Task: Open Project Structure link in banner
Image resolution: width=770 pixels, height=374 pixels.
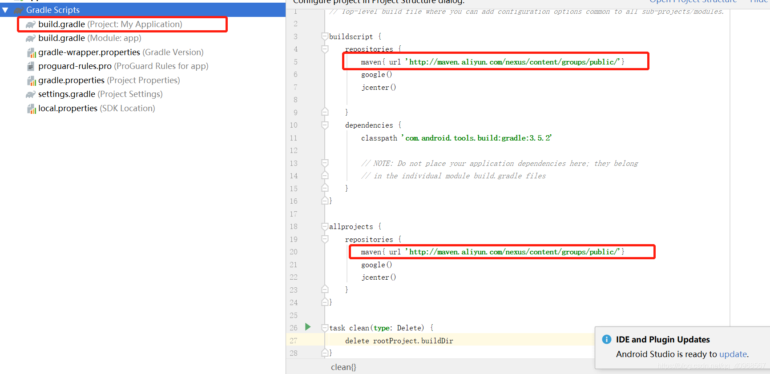Action: pos(693,1)
